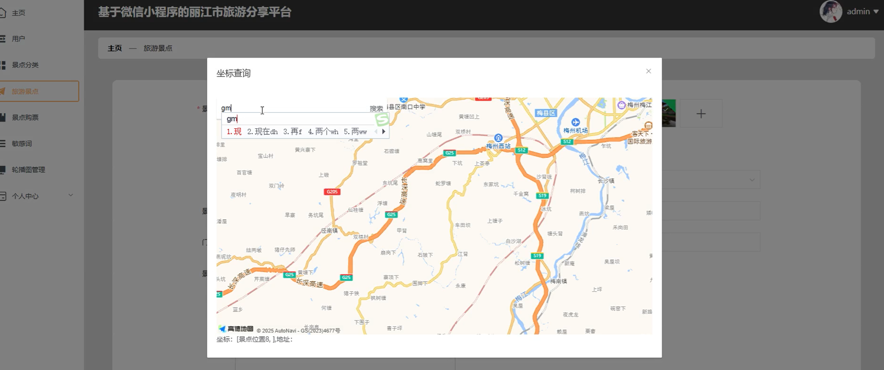
Task: Choose IME candidate 2 现在
Action: [262, 132]
